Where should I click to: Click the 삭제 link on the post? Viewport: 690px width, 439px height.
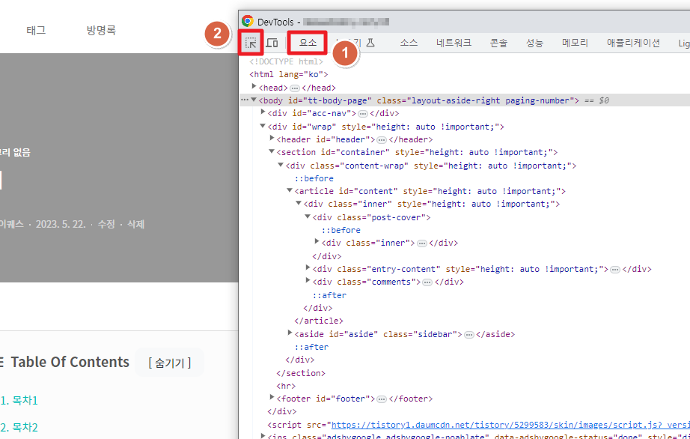pos(136,224)
